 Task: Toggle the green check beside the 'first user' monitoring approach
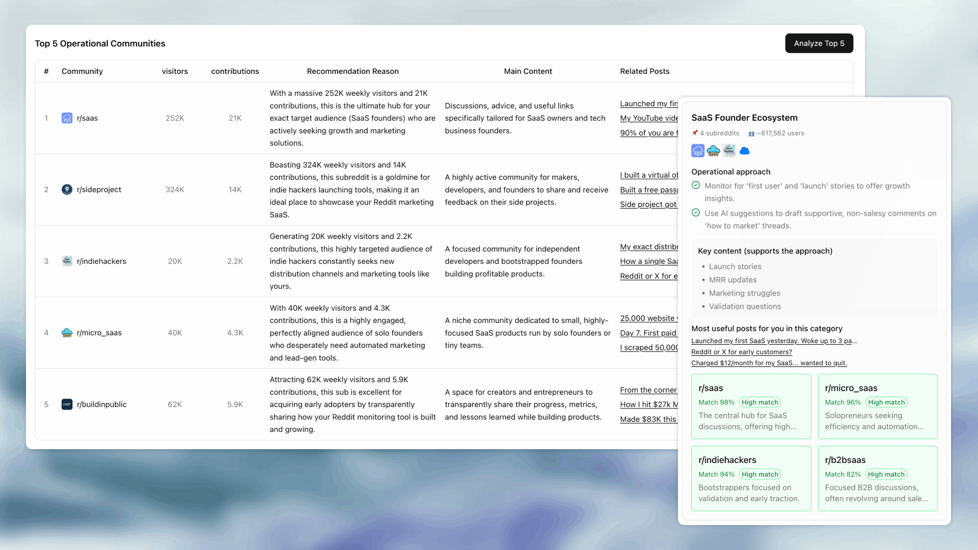point(696,185)
